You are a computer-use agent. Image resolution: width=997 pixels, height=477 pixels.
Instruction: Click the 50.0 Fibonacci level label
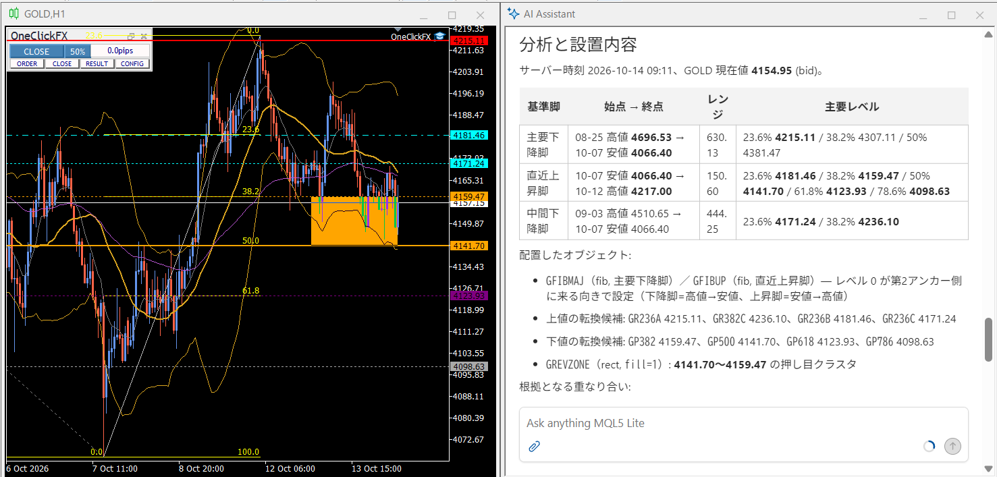(251, 241)
